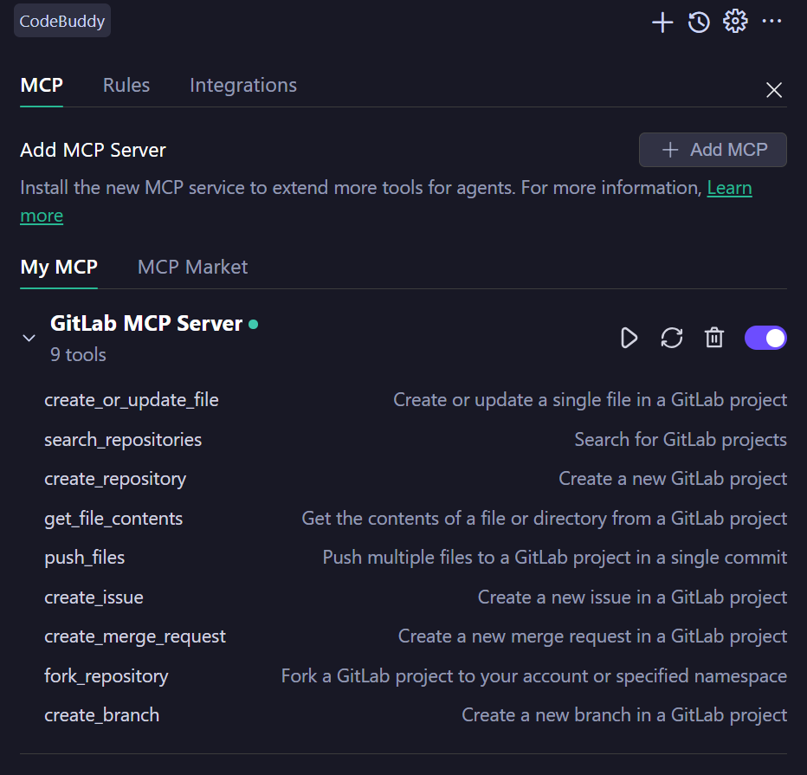Click the plus icon for new chat
This screenshot has width=807, height=775.
point(662,23)
